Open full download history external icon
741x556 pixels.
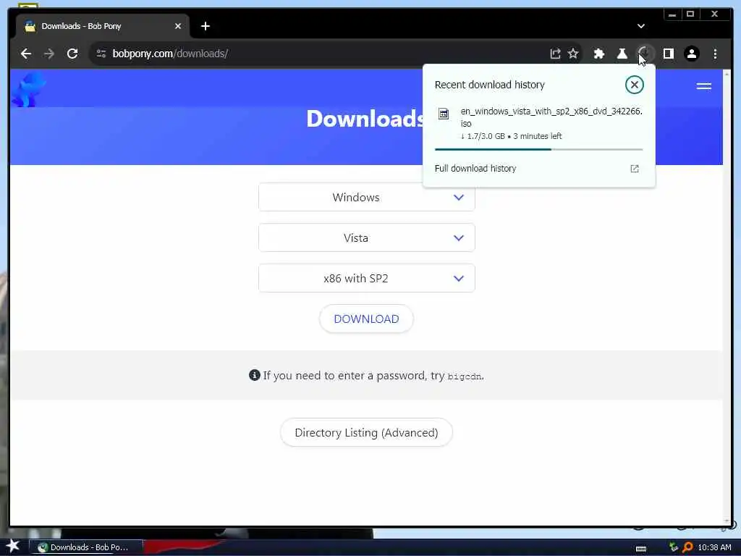click(x=635, y=169)
